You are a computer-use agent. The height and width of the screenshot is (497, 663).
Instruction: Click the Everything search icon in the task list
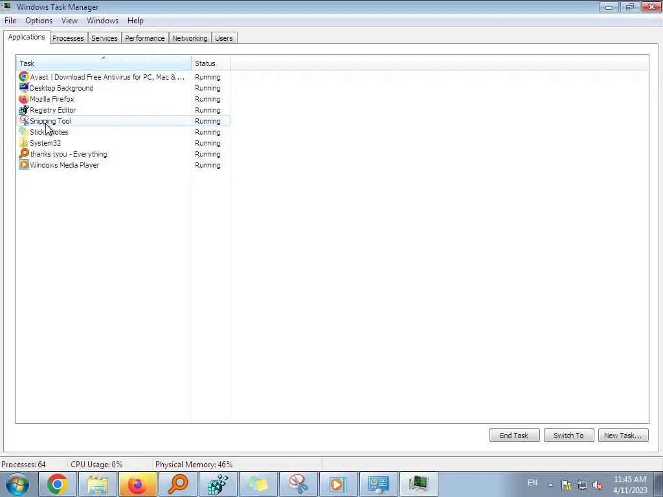[x=24, y=154]
